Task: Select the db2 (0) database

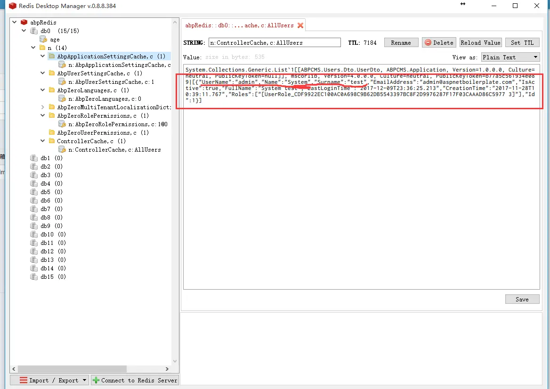Action: pyautogui.click(x=52, y=166)
